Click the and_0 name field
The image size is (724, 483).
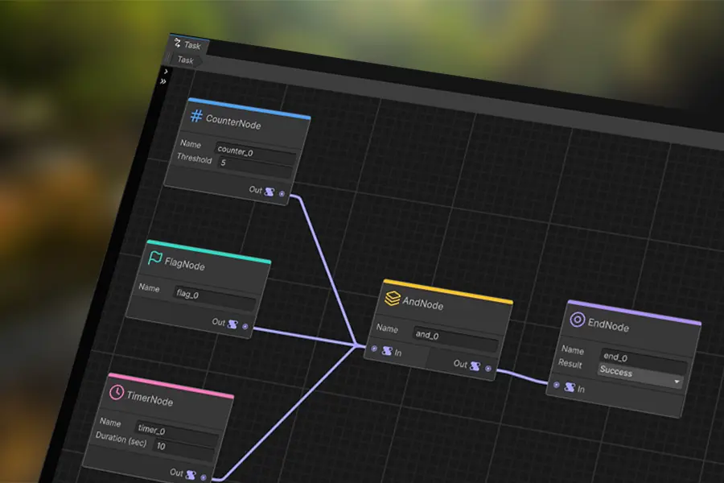tap(455, 338)
